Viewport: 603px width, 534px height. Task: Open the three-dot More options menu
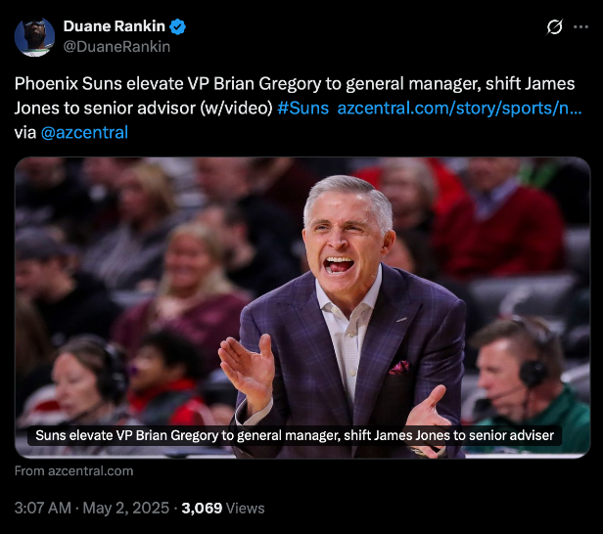point(580,26)
